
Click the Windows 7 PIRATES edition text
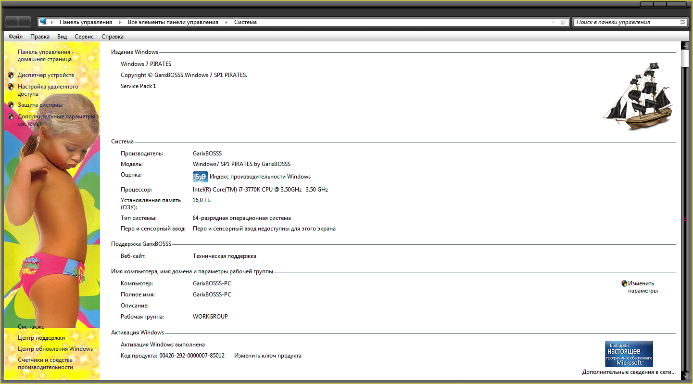146,64
